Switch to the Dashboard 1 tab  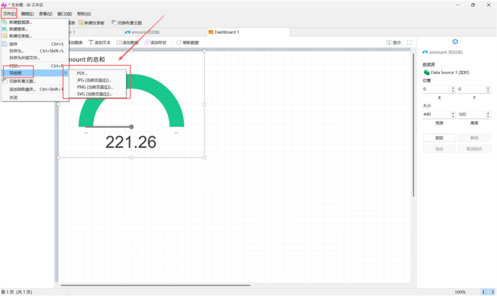point(226,32)
